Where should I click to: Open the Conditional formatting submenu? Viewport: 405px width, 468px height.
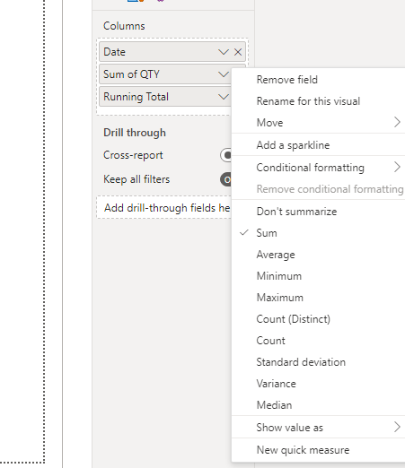pos(319,168)
